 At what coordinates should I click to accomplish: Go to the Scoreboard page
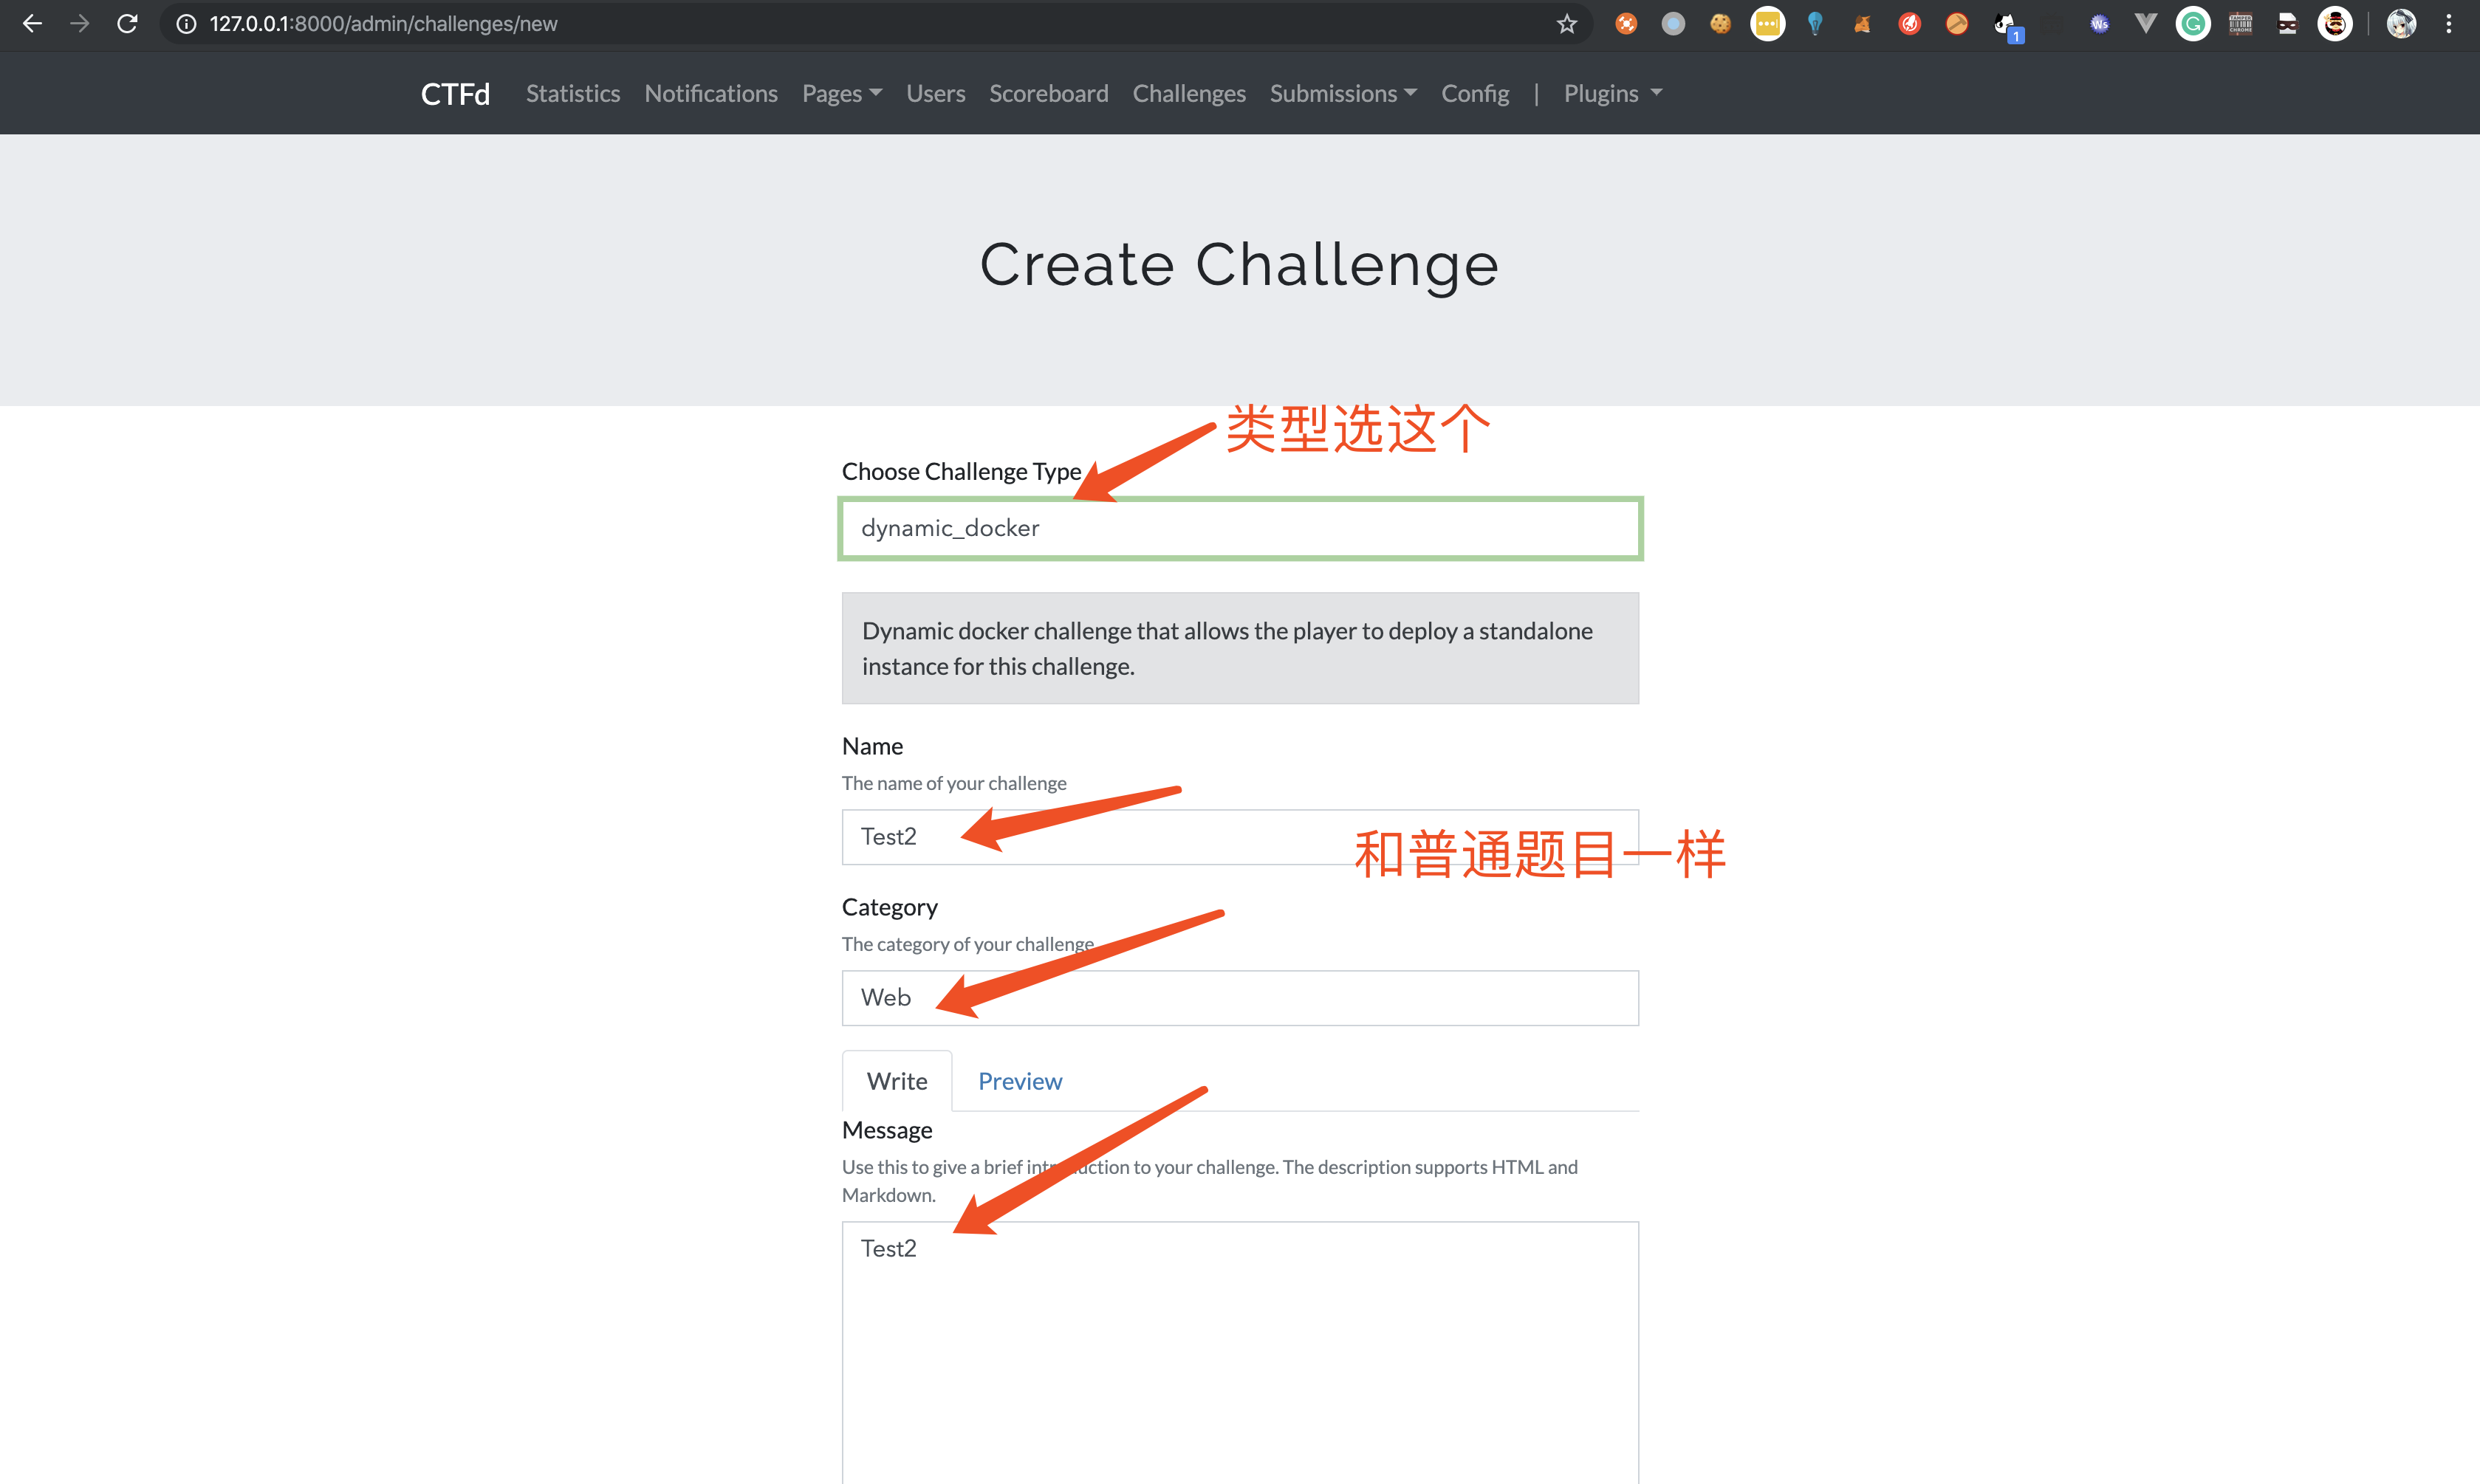click(x=1048, y=93)
